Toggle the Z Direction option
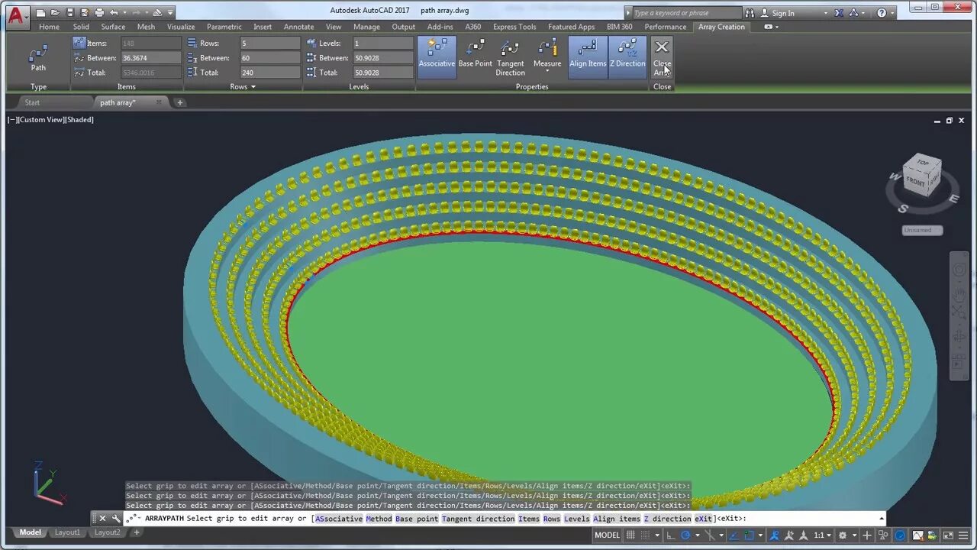The width and height of the screenshot is (977, 550). (x=627, y=57)
